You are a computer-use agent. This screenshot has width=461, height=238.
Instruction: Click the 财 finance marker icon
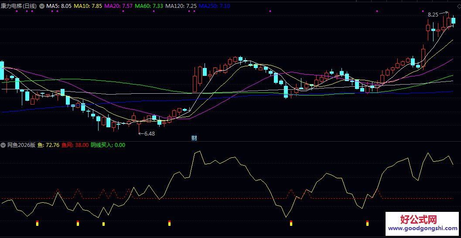[194, 138]
